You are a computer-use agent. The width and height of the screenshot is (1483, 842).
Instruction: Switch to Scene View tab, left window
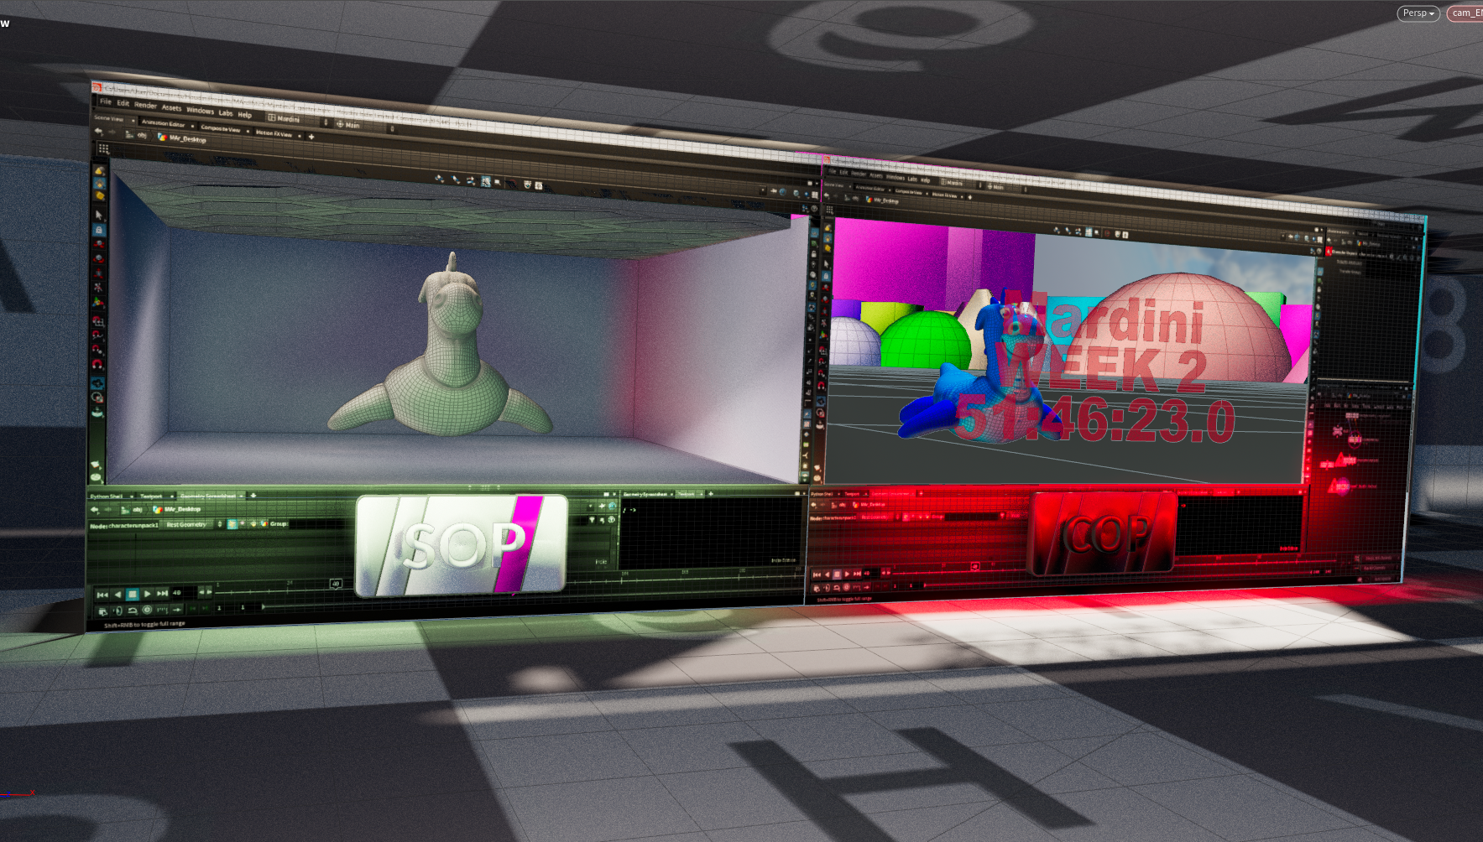point(109,118)
